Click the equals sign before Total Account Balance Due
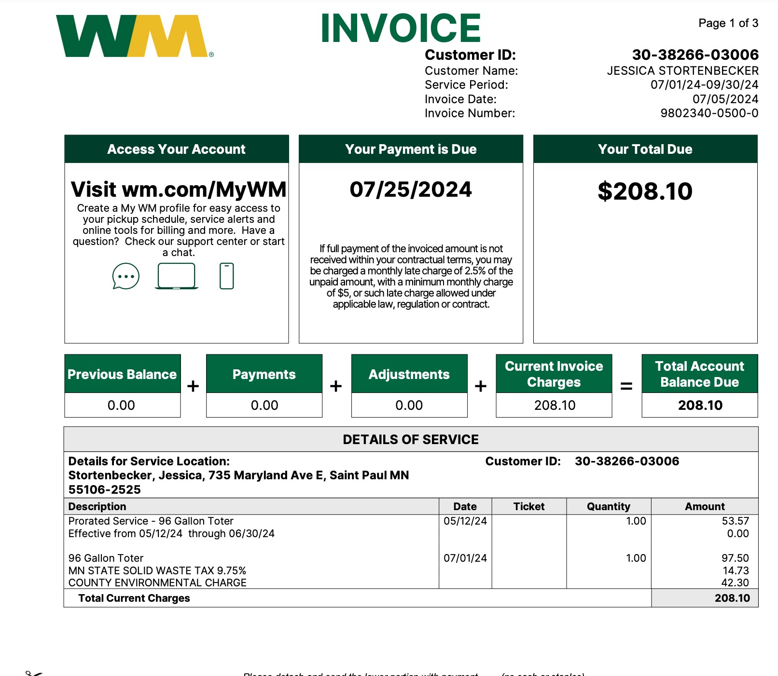 pyautogui.click(x=626, y=386)
